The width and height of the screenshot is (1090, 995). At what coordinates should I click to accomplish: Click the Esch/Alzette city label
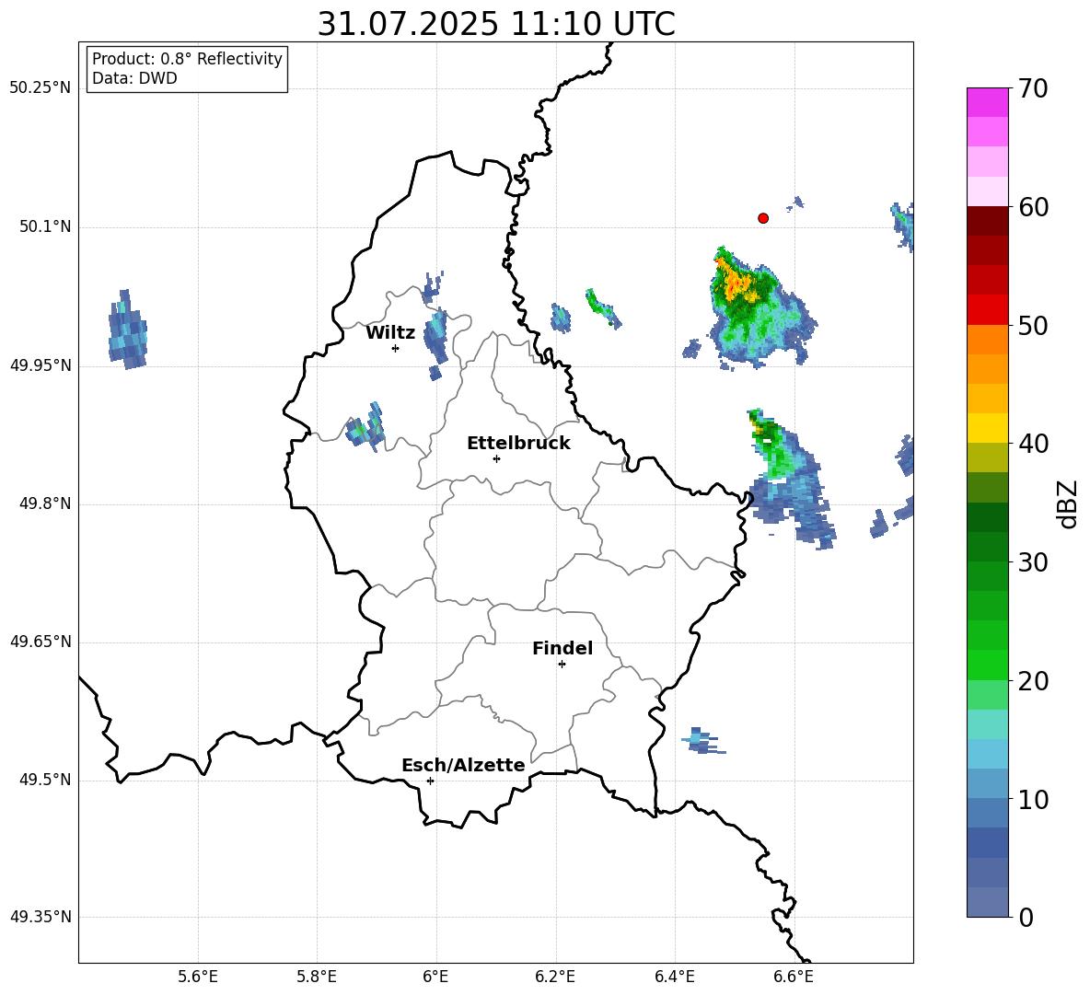(x=463, y=765)
